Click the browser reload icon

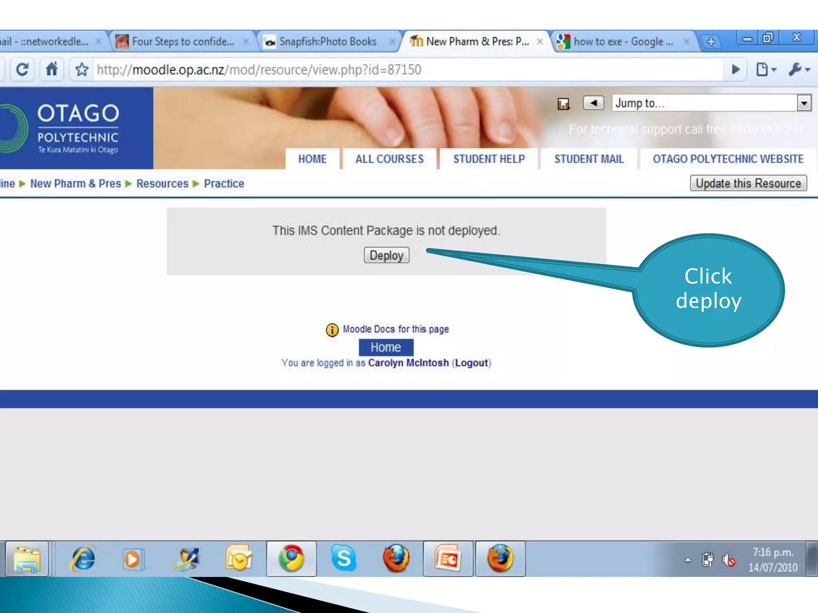[x=22, y=70]
